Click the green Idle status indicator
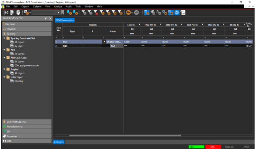This screenshot has width=255, height=150. coord(197,147)
